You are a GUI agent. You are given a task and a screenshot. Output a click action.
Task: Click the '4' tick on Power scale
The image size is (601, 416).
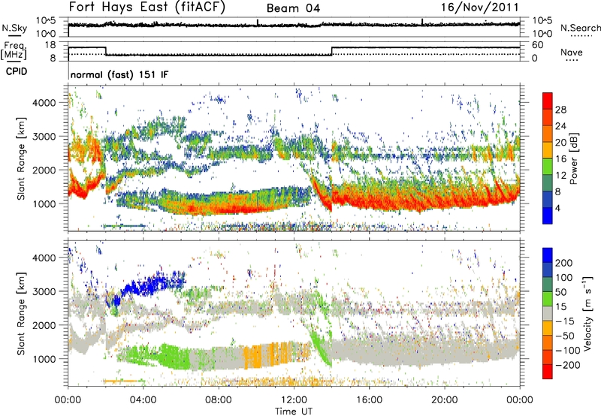point(557,208)
